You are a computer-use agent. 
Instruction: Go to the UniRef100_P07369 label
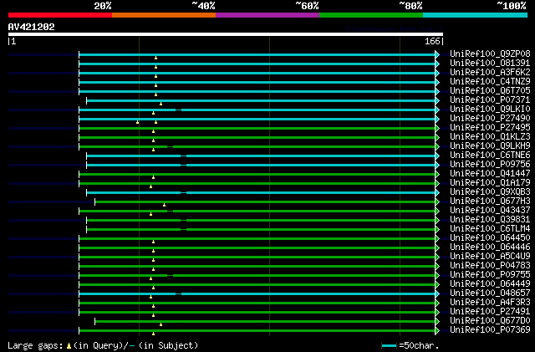point(490,330)
